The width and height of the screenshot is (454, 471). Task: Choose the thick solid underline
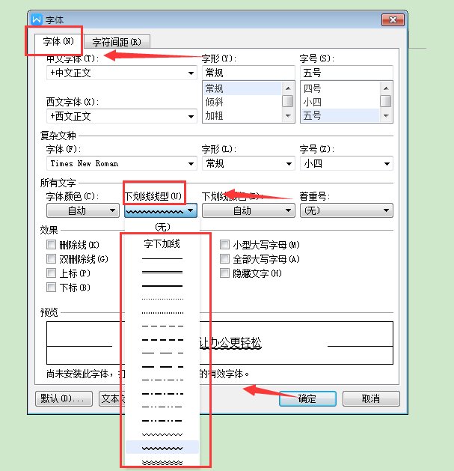click(x=162, y=286)
